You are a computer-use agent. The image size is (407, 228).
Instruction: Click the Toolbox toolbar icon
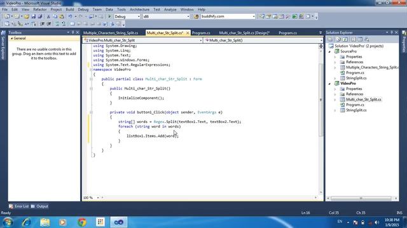coord(288,16)
